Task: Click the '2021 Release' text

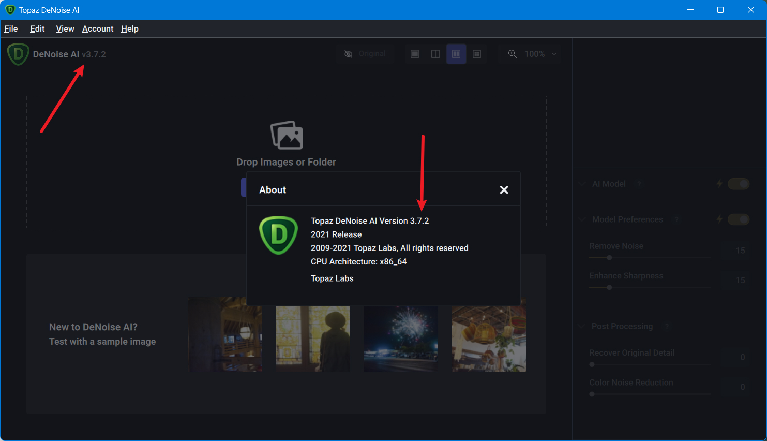Action: pyautogui.click(x=336, y=234)
